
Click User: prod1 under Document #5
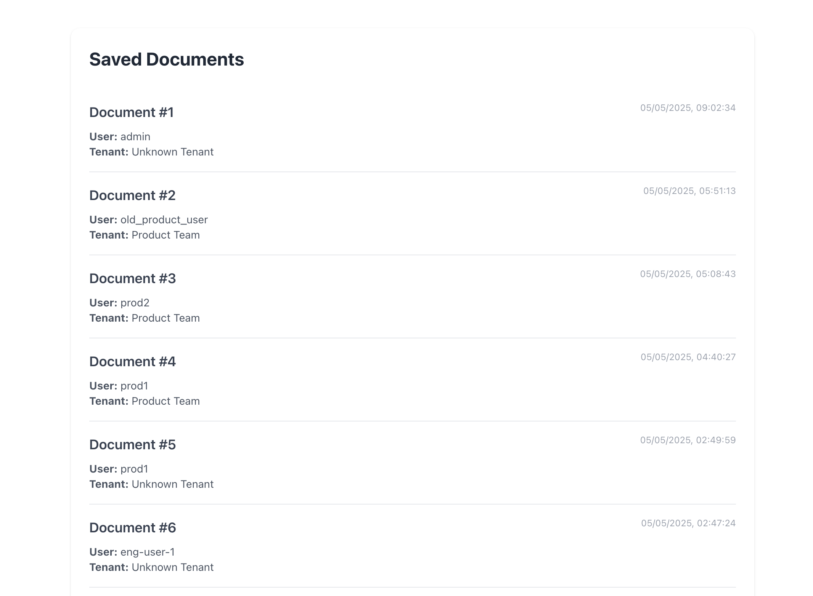[x=119, y=469]
